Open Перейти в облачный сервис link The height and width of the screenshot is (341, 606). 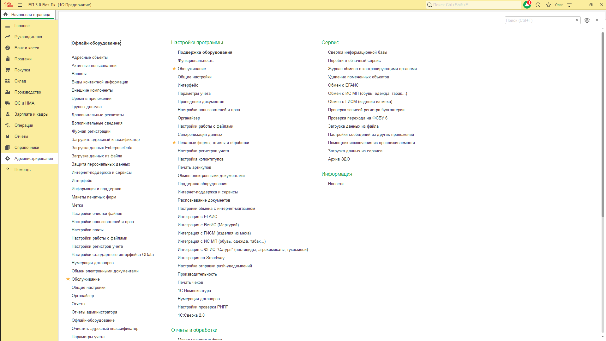pos(354,61)
